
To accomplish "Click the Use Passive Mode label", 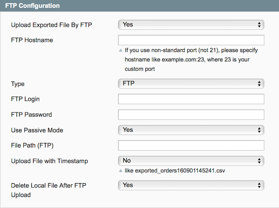I will click(37, 130).
